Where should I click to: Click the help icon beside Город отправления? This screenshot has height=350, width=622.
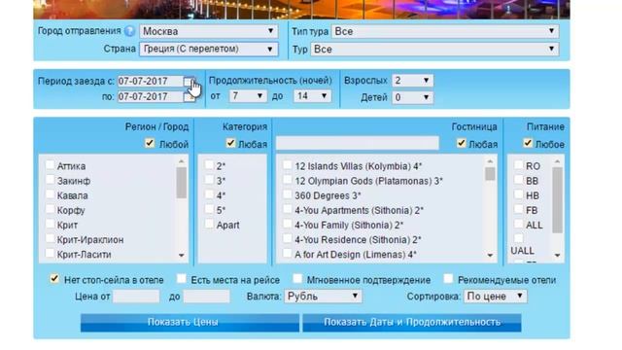[129, 31]
